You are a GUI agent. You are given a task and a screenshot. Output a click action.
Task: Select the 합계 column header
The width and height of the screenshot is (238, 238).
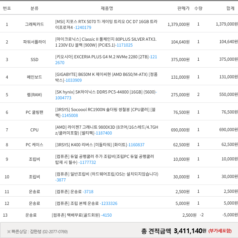tap(230, 8)
